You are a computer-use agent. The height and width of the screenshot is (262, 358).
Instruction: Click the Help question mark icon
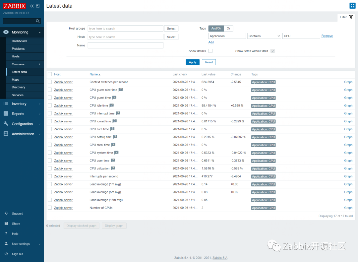pos(6,233)
